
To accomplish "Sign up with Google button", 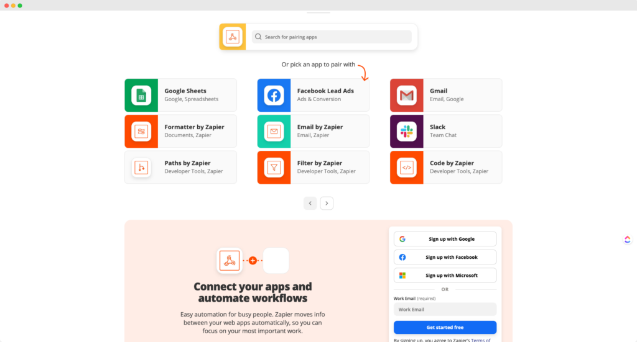I will (445, 239).
